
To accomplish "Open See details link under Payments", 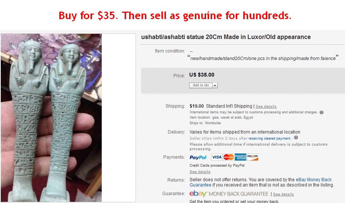I will click(200, 172).
